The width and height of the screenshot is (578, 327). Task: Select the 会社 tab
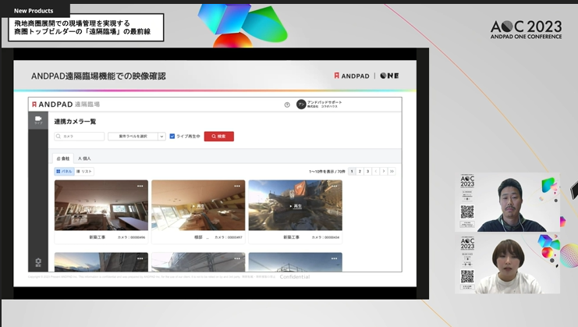[x=63, y=158]
